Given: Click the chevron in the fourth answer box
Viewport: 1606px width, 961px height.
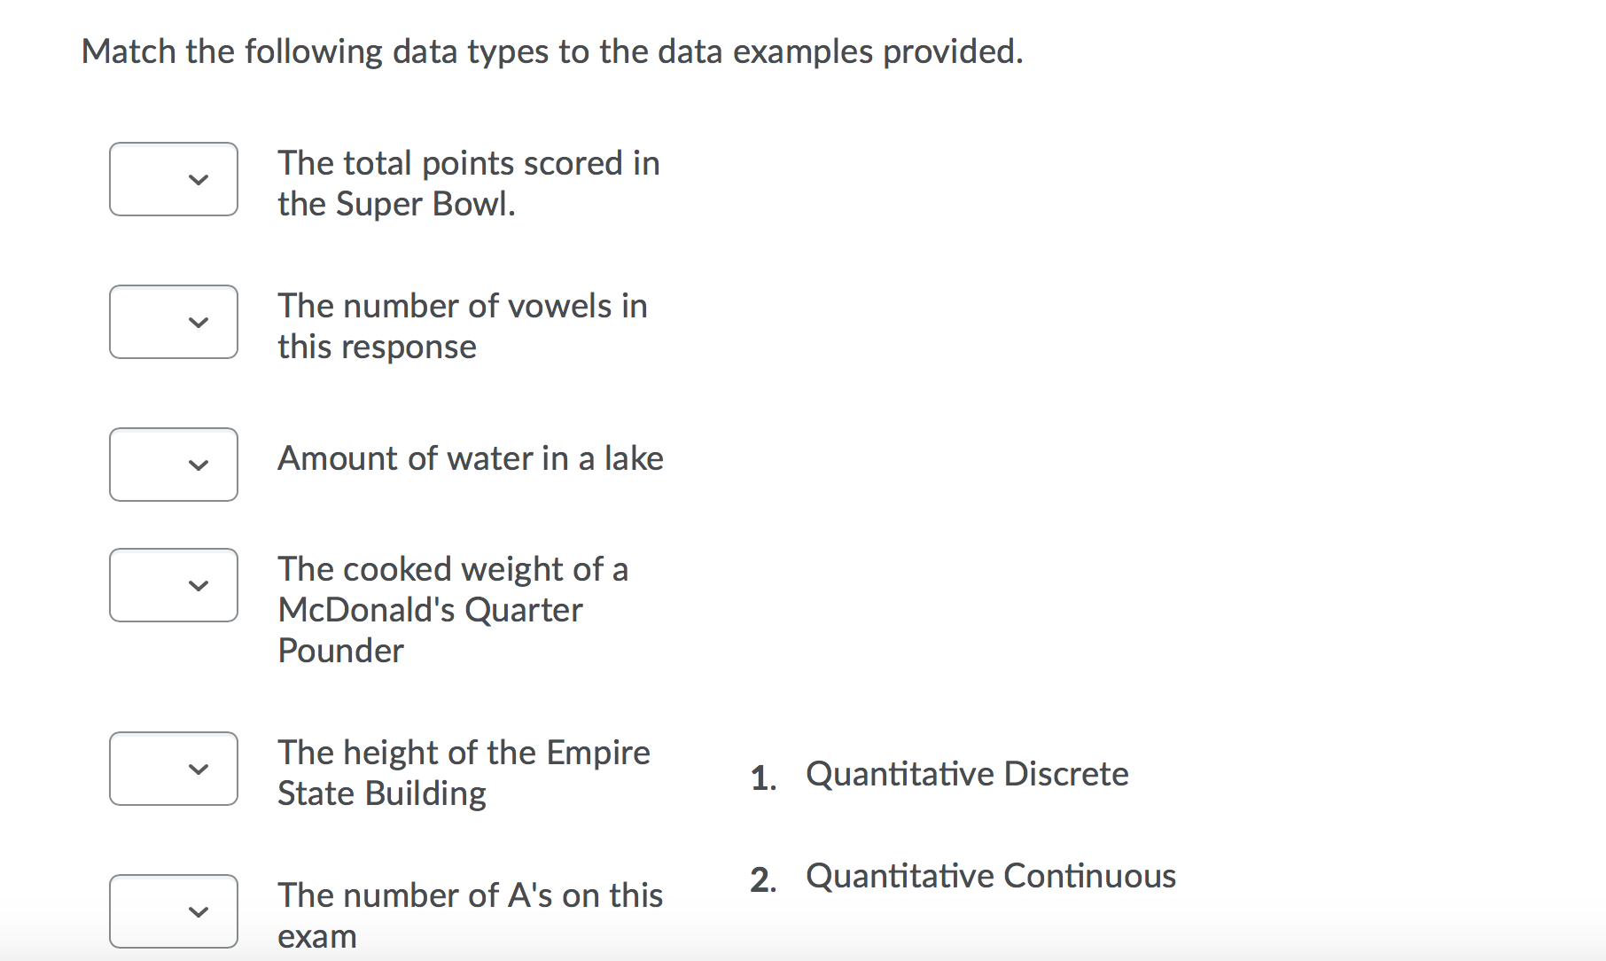Looking at the screenshot, I should (x=199, y=587).
